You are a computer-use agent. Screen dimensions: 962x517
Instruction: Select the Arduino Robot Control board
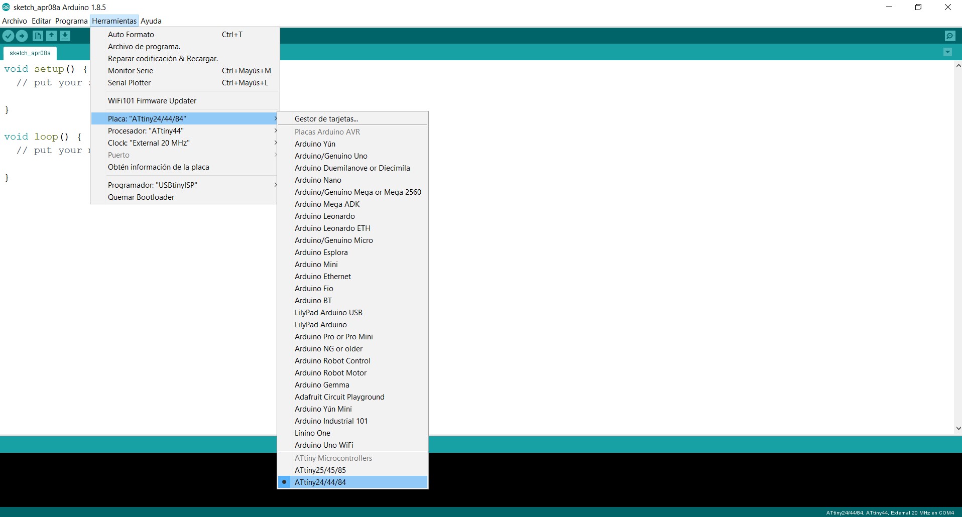[x=352, y=361]
